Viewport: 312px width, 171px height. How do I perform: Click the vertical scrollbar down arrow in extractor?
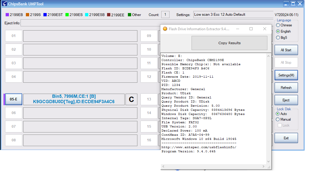(268, 162)
